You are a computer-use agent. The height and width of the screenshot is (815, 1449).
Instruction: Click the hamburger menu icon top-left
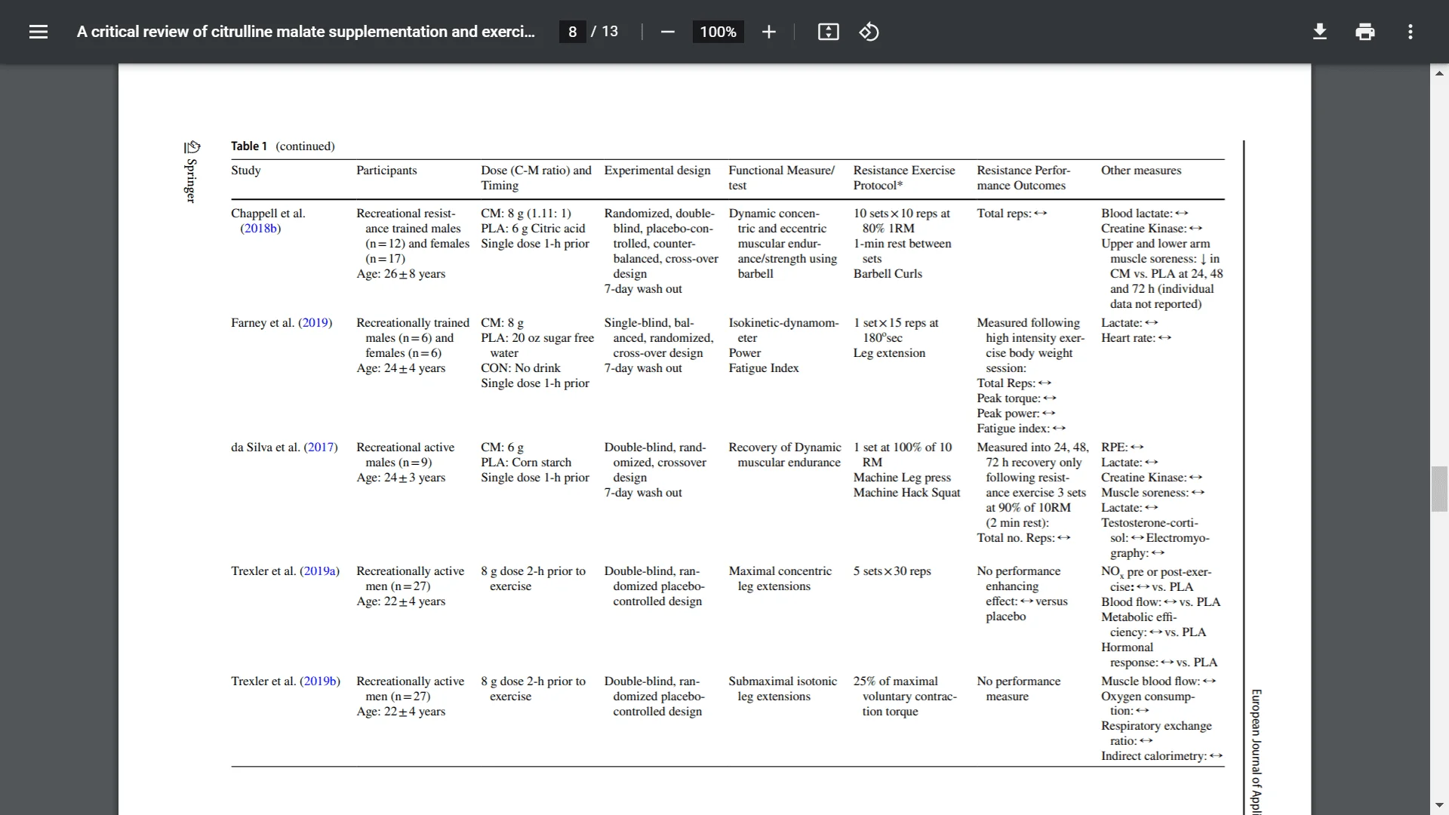(38, 31)
